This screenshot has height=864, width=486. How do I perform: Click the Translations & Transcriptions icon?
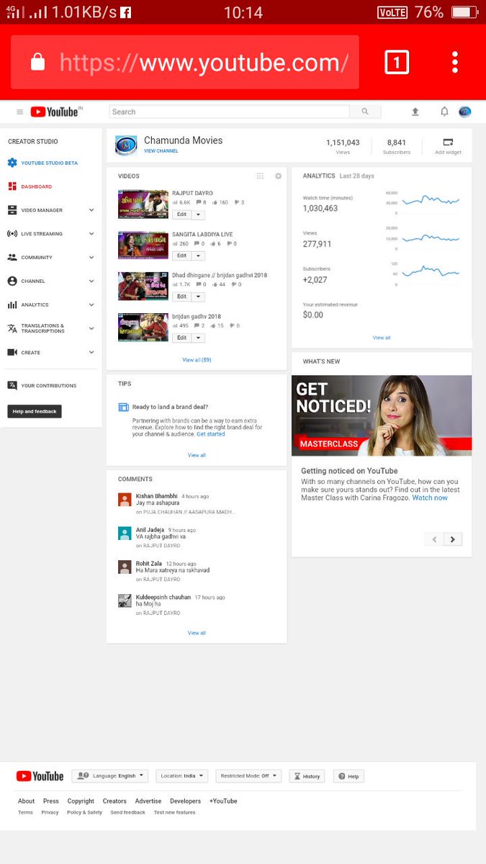pyautogui.click(x=12, y=328)
